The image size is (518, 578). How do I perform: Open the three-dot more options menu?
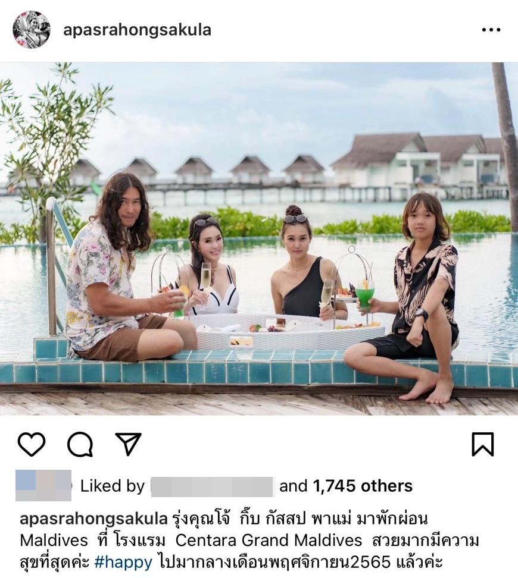[x=491, y=30]
